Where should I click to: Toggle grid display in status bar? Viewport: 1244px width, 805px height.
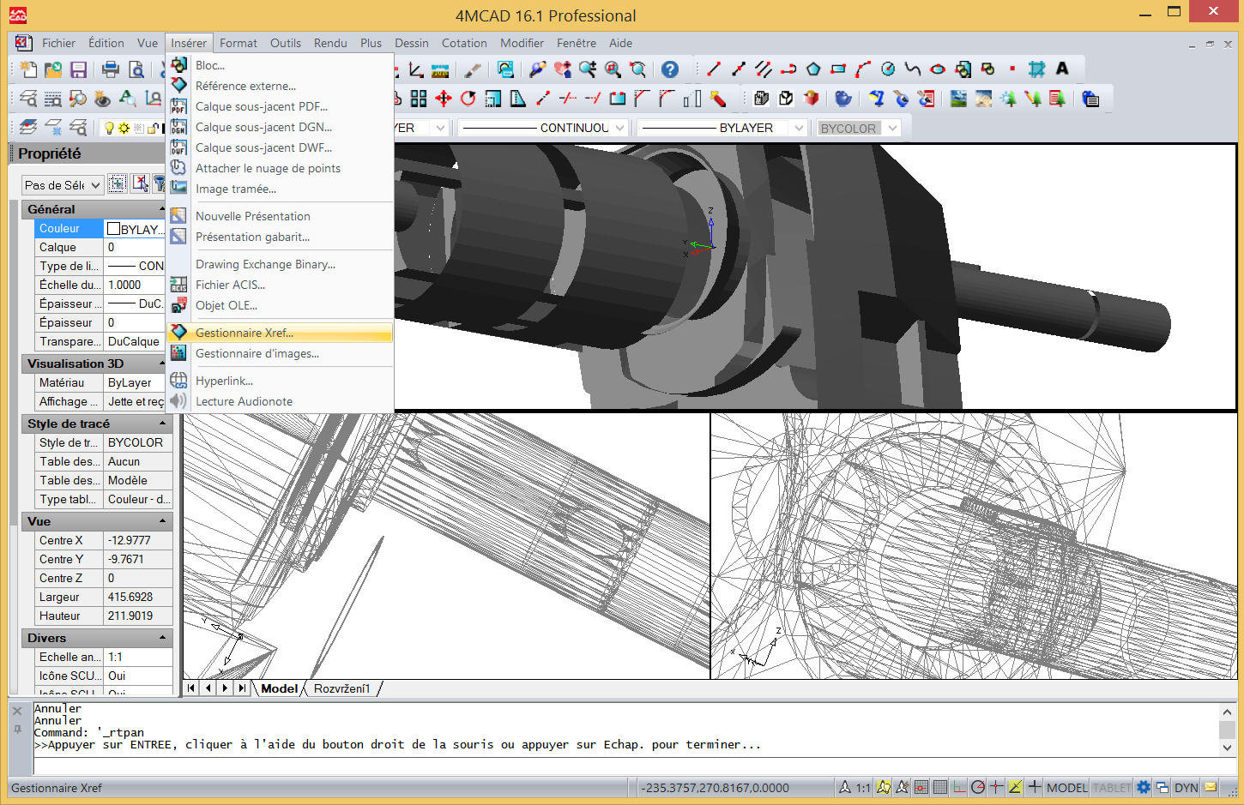pyautogui.click(x=940, y=787)
